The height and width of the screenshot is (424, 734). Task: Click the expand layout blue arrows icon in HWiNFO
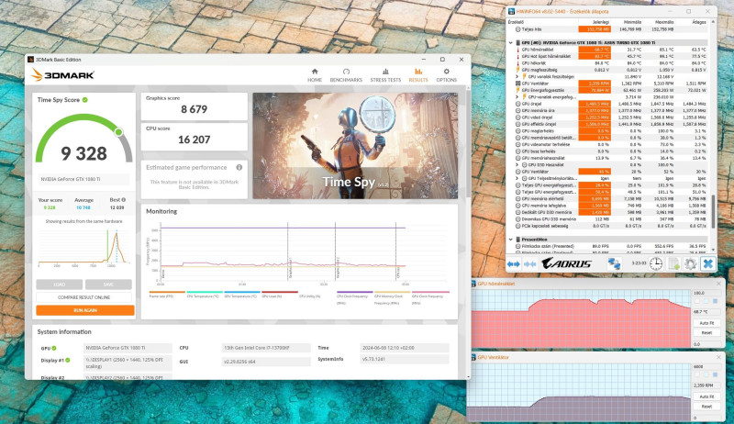(x=514, y=264)
